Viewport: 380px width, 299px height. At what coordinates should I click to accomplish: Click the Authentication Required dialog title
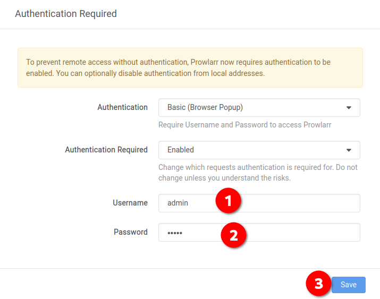point(66,14)
